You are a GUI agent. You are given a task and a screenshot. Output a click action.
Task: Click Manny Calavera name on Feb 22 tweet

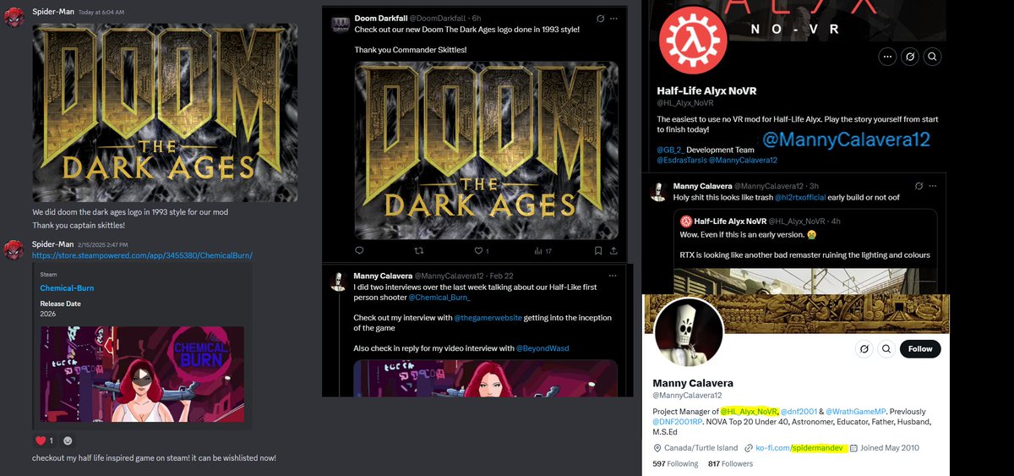point(382,275)
